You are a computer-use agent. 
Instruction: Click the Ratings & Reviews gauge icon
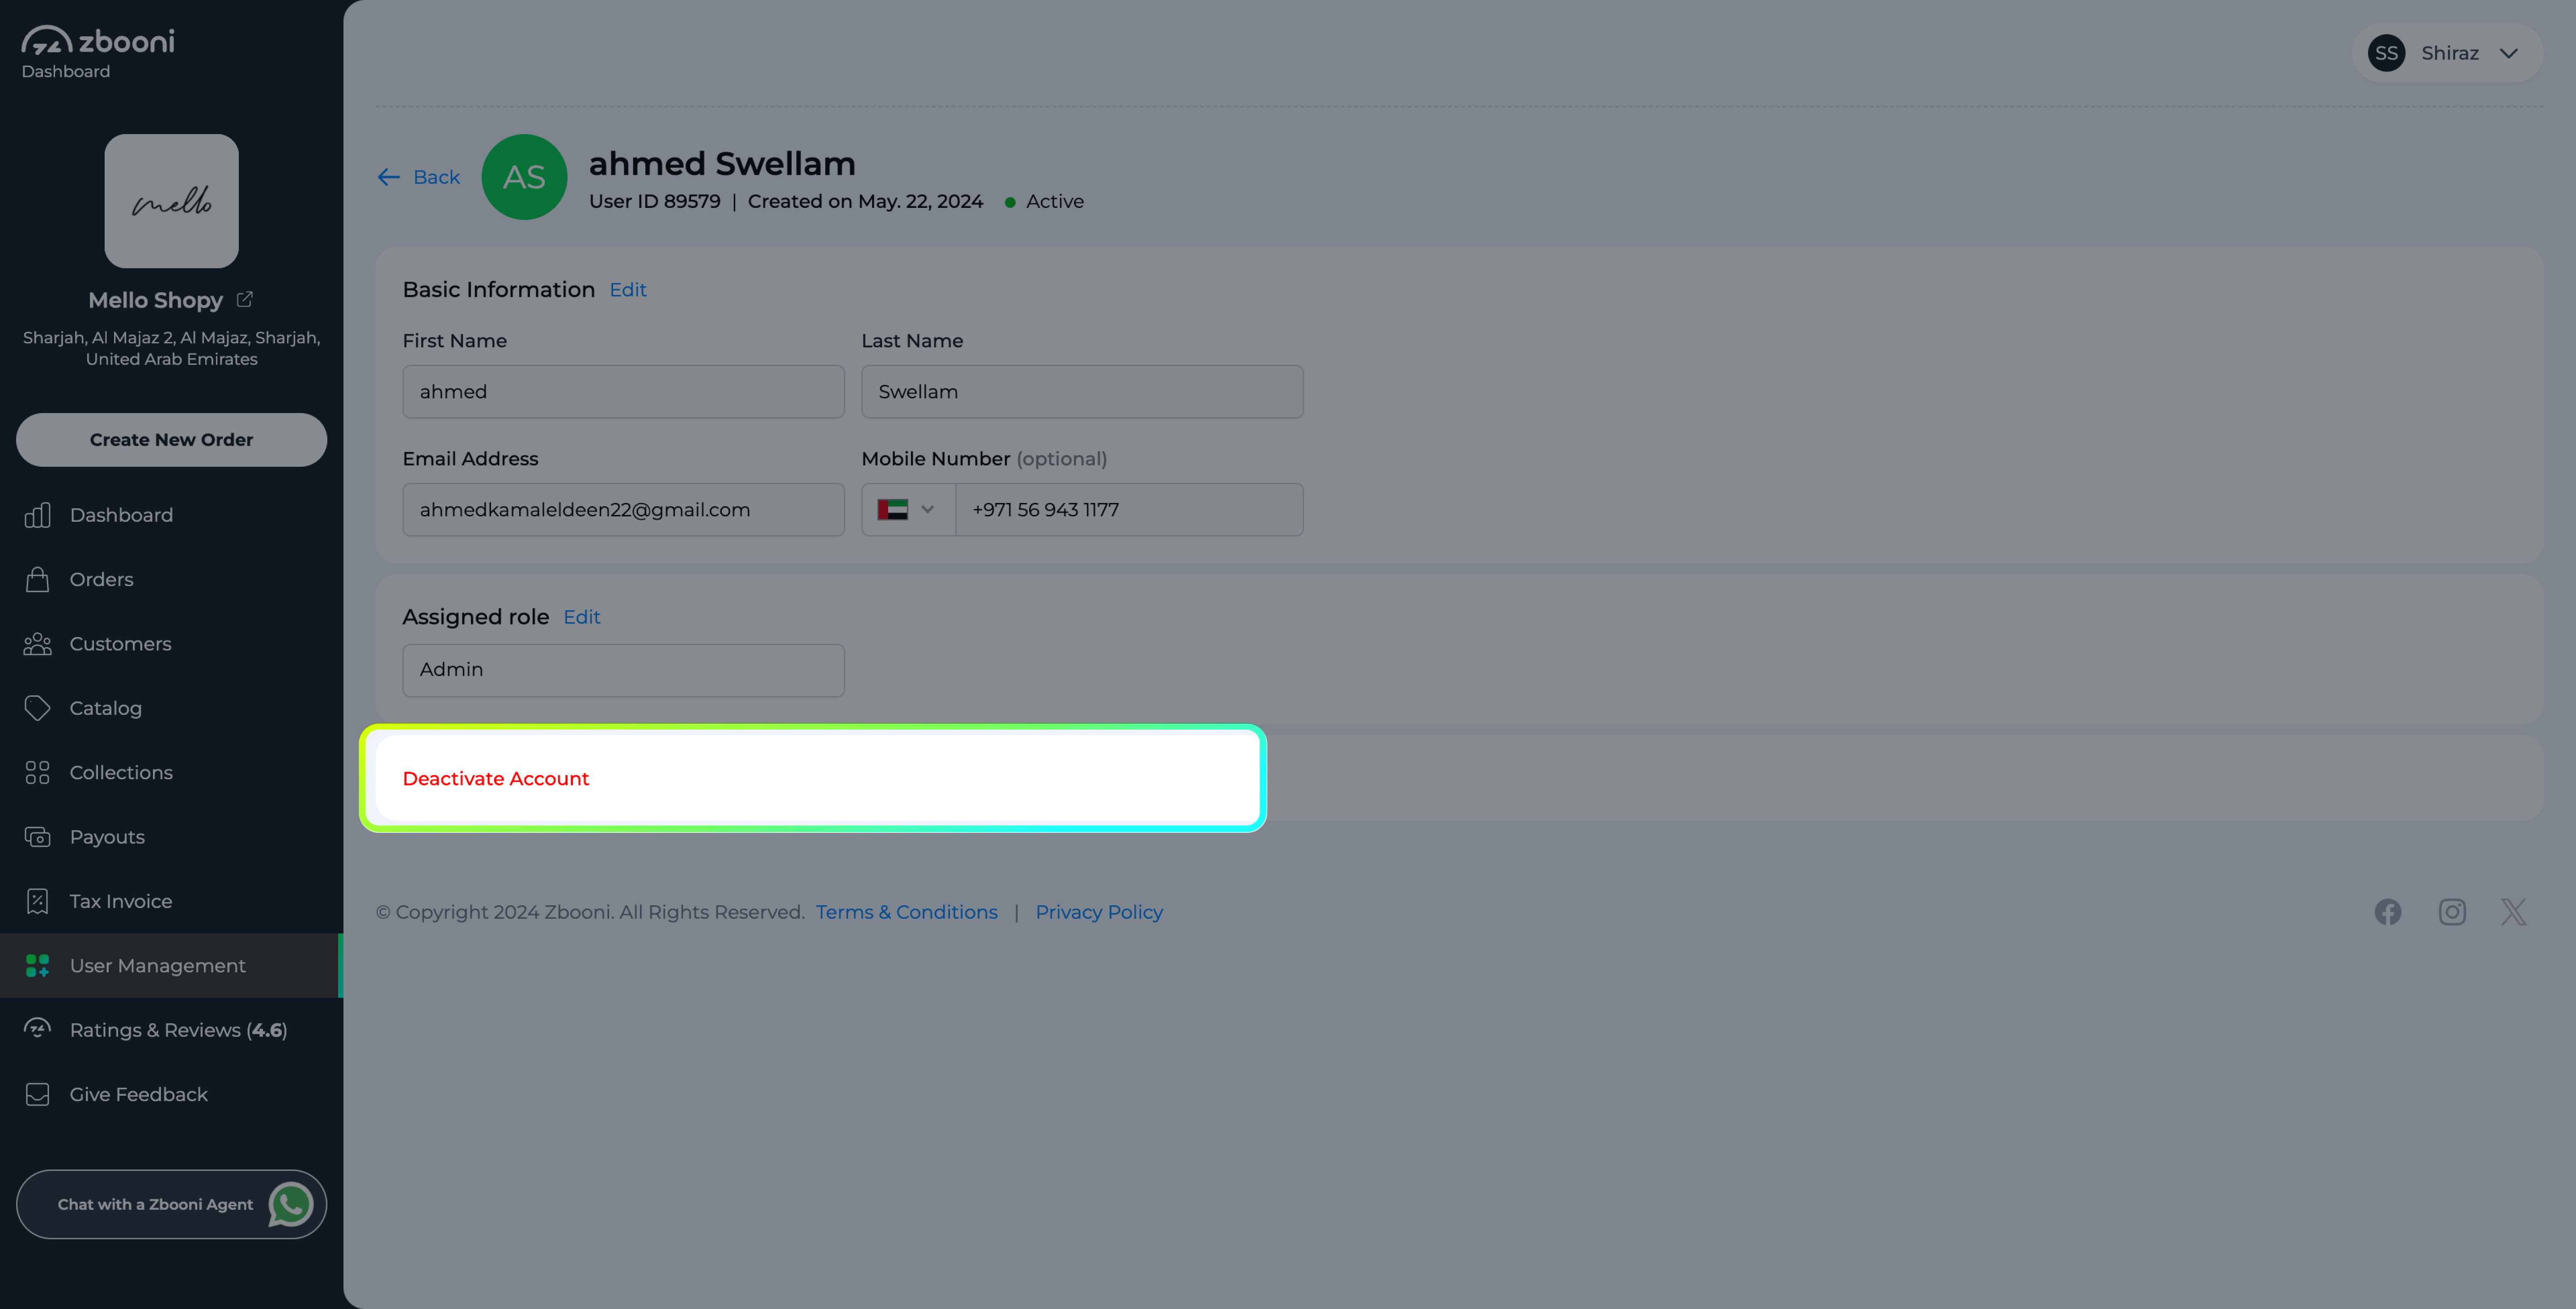[x=38, y=1029]
